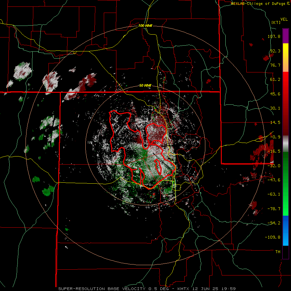Click the -94.2 legend value
This screenshot has height=291, width=291.
274,223
